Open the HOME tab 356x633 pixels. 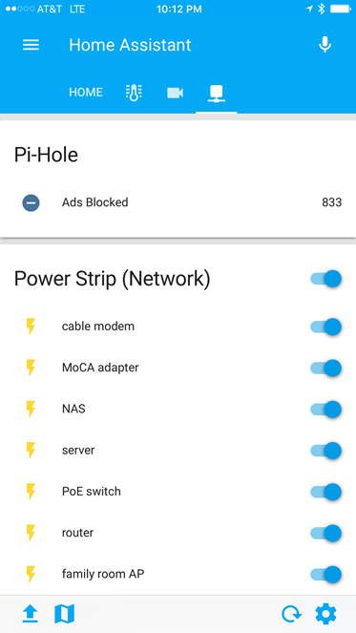[86, 93]
